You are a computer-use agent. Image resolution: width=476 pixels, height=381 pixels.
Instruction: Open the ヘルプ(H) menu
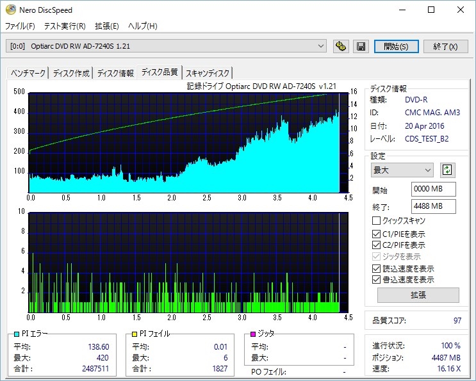[x=143, y=26]
